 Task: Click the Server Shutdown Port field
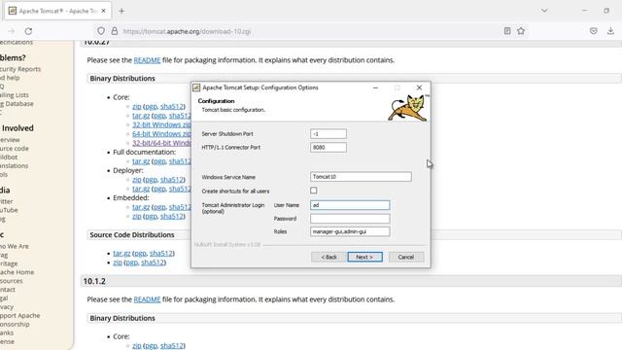click(328, 134)
